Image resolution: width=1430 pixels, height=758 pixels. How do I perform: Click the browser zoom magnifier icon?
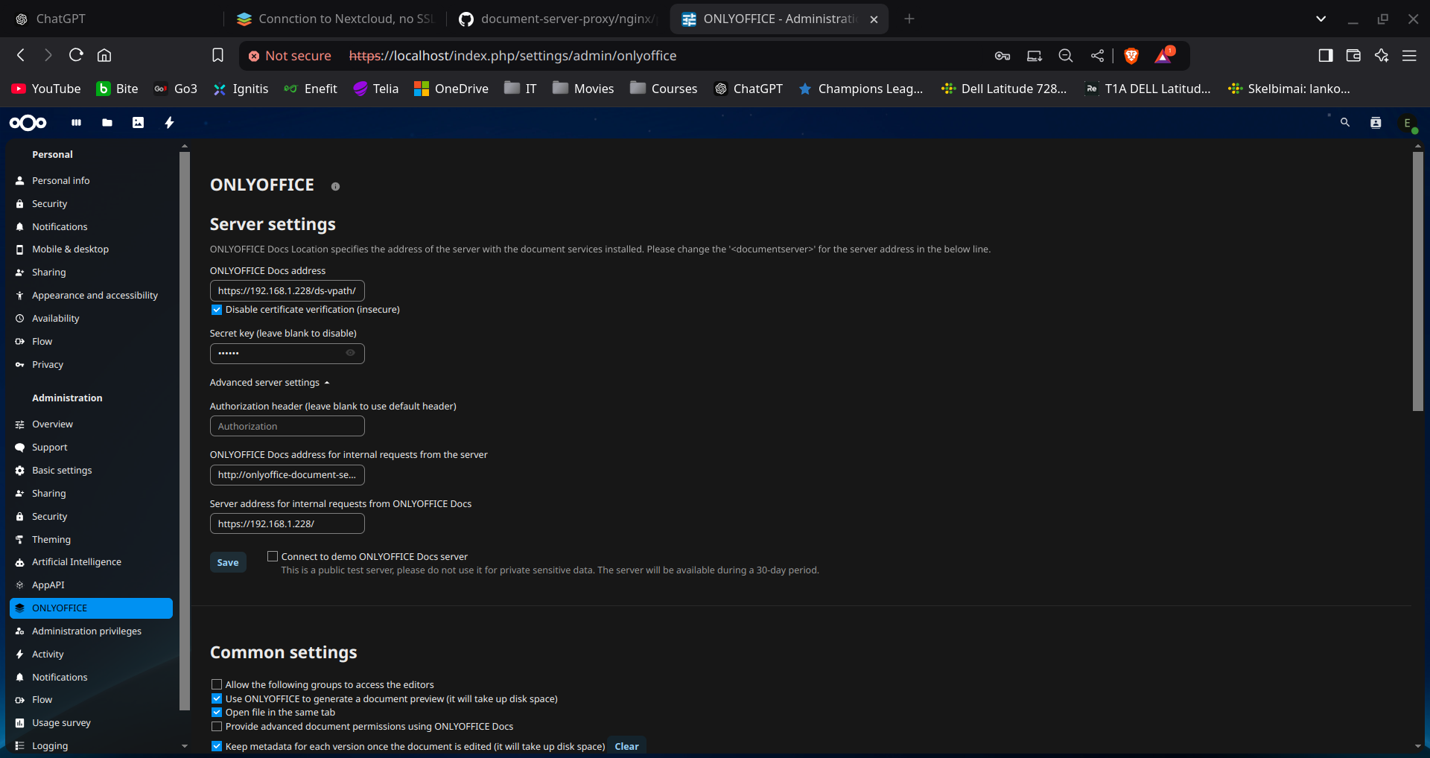click(1066, 56)
